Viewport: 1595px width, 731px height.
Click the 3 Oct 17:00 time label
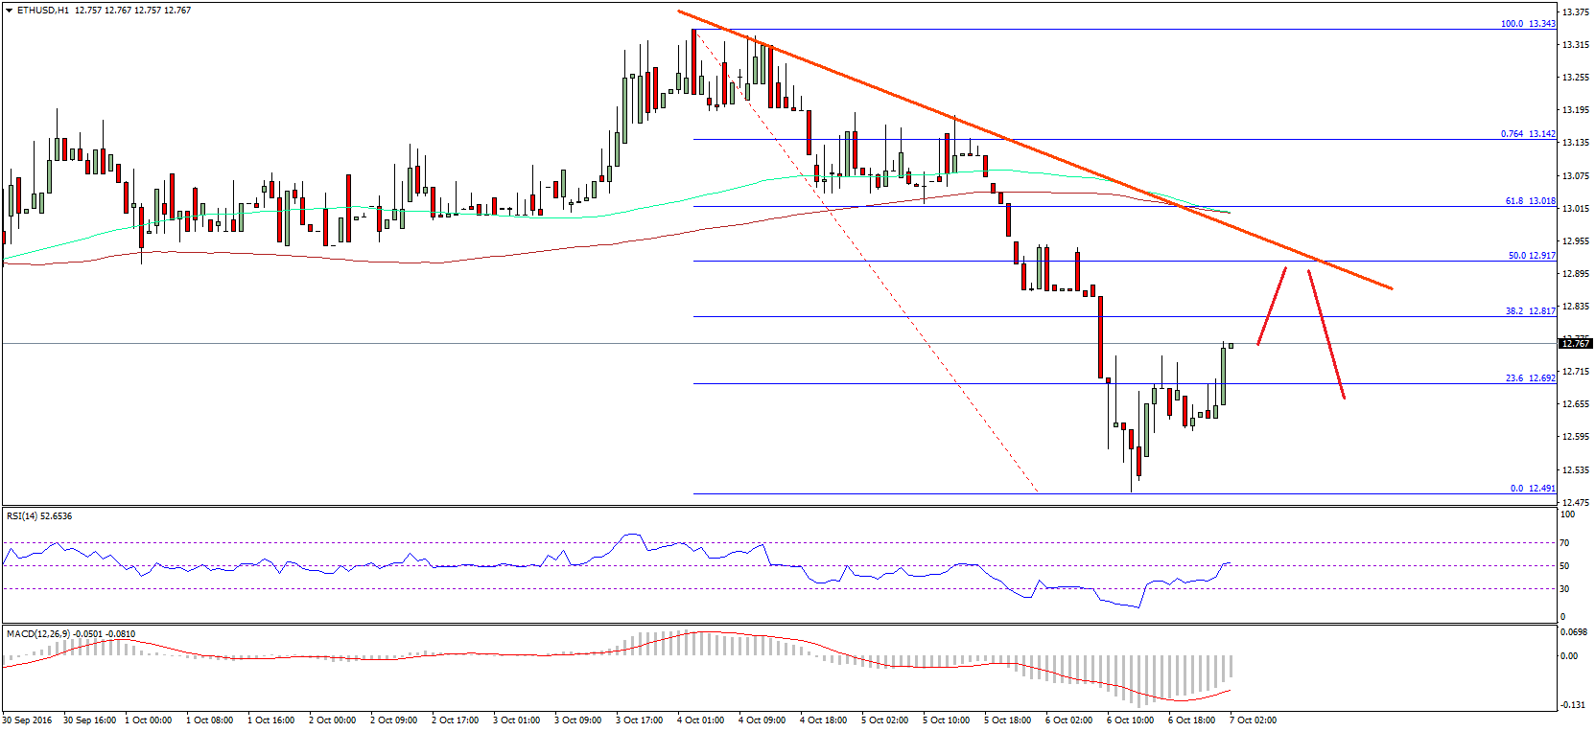click(x=639, y=720)
